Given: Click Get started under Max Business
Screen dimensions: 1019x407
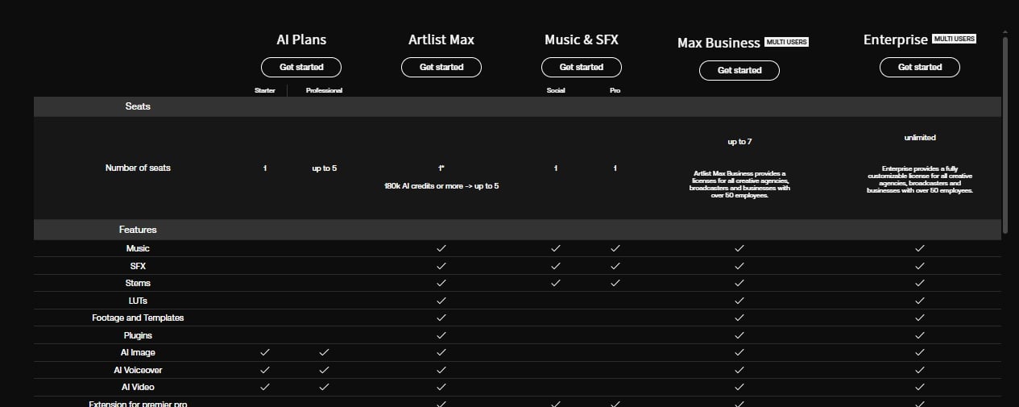Looking at the screenshot, I should point(739,70).
